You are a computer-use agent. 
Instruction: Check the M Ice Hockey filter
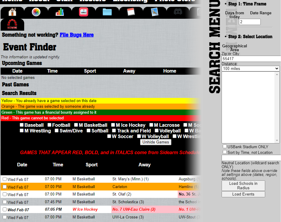coord(113,125)
